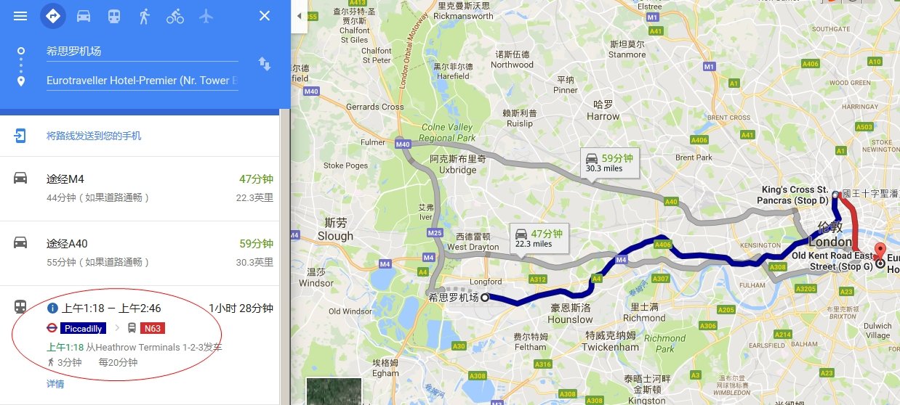Open 详情 details for the transit route
Screen dimensions: 900x405
pyautogui.click(x=55, y=384)
